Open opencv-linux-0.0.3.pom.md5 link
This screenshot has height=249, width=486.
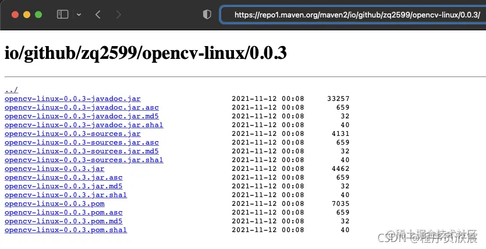(63, 221)
